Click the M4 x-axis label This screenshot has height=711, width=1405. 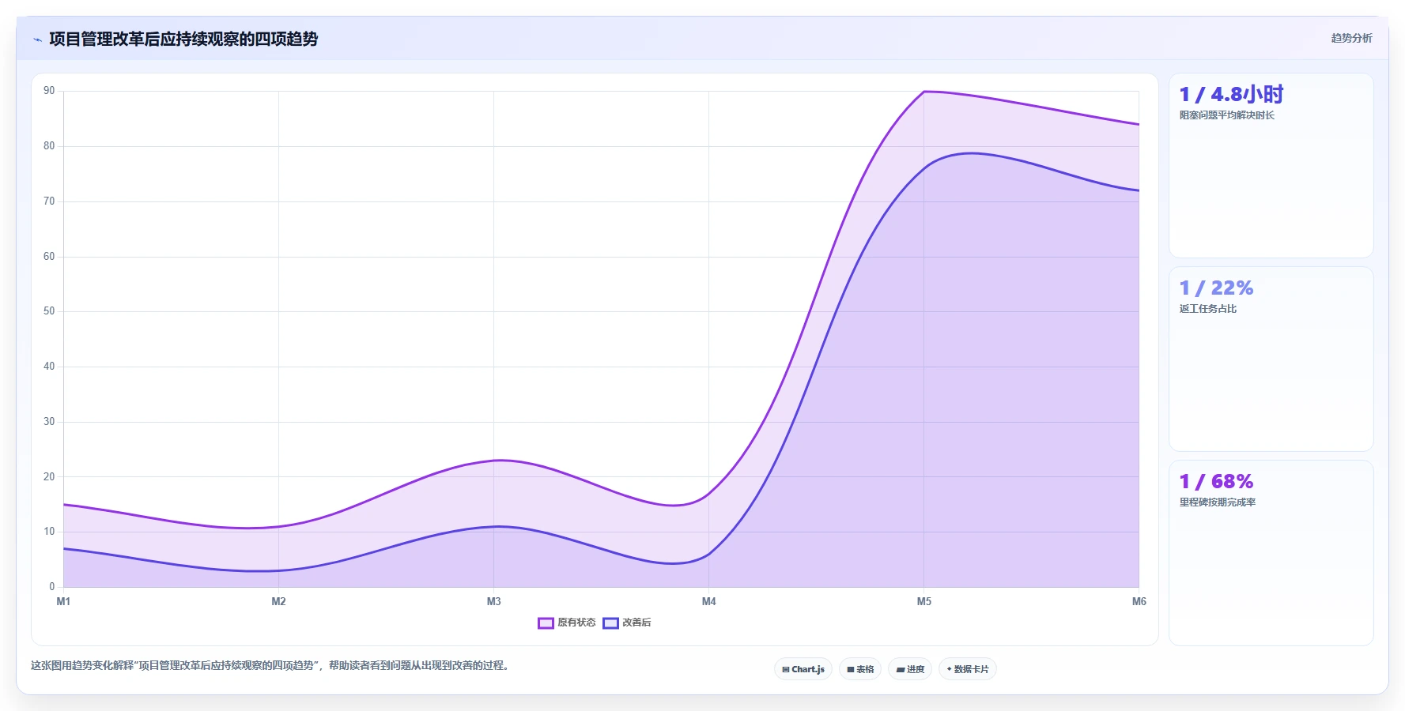pos(708,602)
